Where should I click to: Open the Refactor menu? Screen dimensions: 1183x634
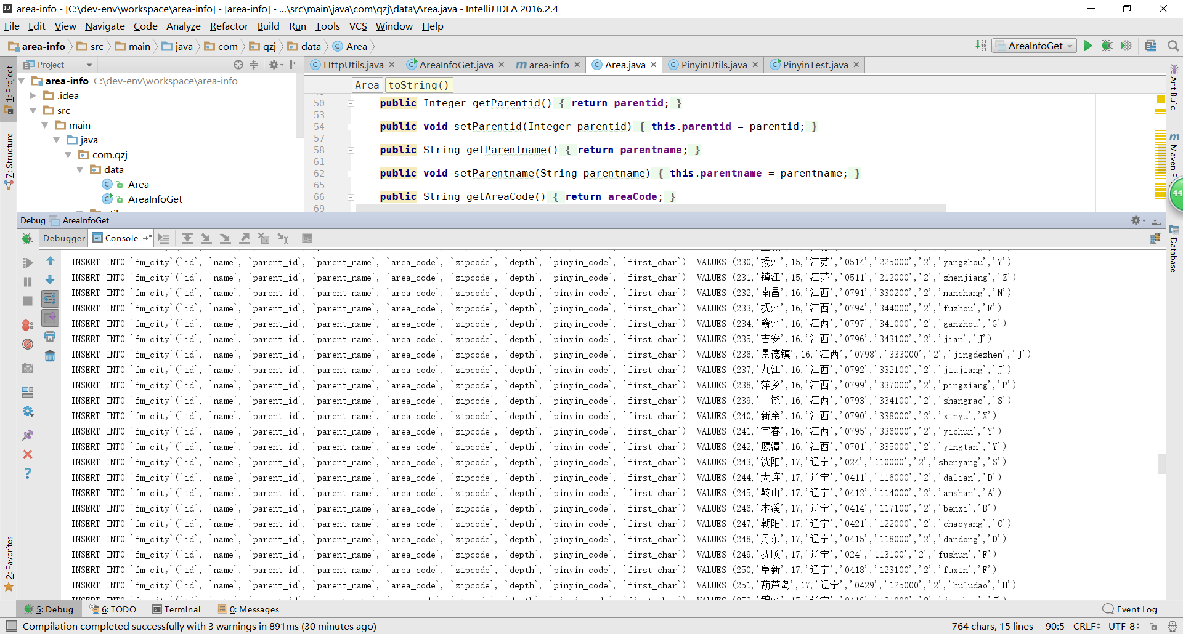(x=229, y=26)
